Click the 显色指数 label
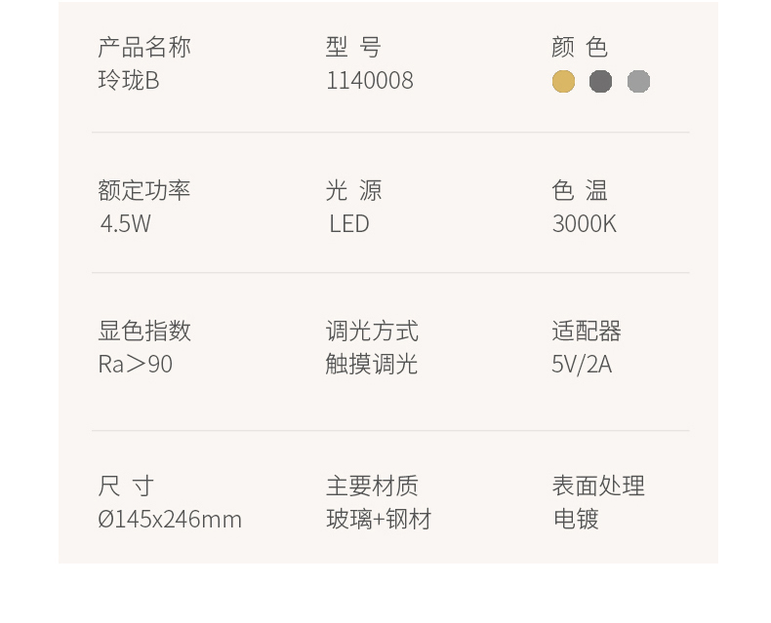The height and width of the screenshot is (623, 771). pos(144,331)
